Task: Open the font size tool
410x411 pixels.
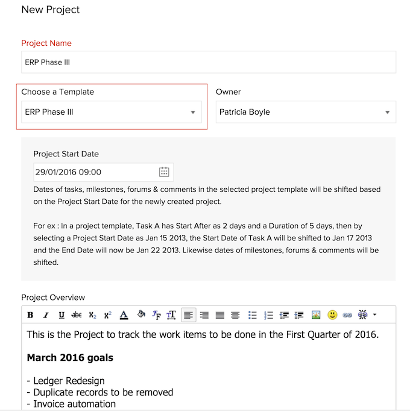Action: pos(171,315)
